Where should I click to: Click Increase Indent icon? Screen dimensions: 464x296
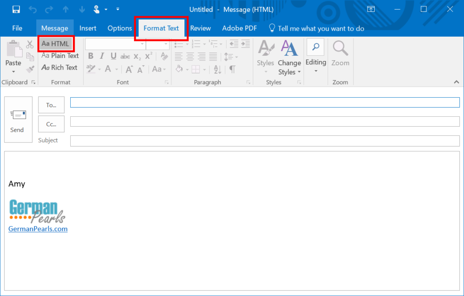coord(245,44)
